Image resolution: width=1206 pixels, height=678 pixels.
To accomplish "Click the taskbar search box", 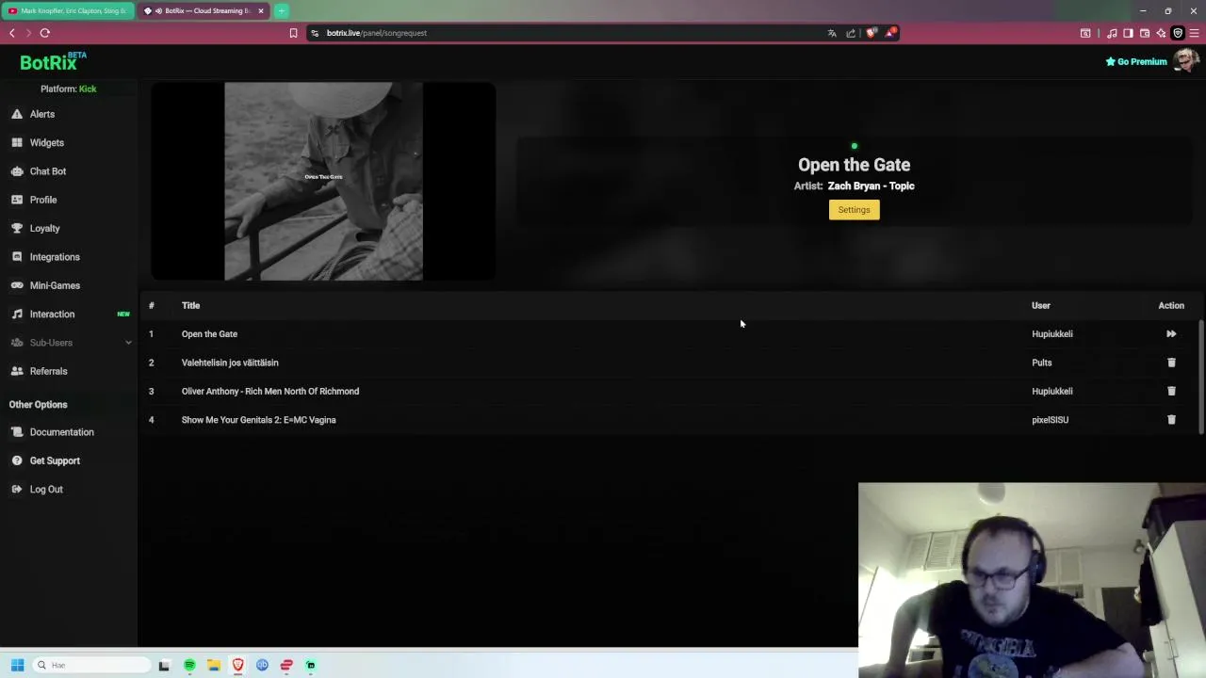I will (91, 665).
